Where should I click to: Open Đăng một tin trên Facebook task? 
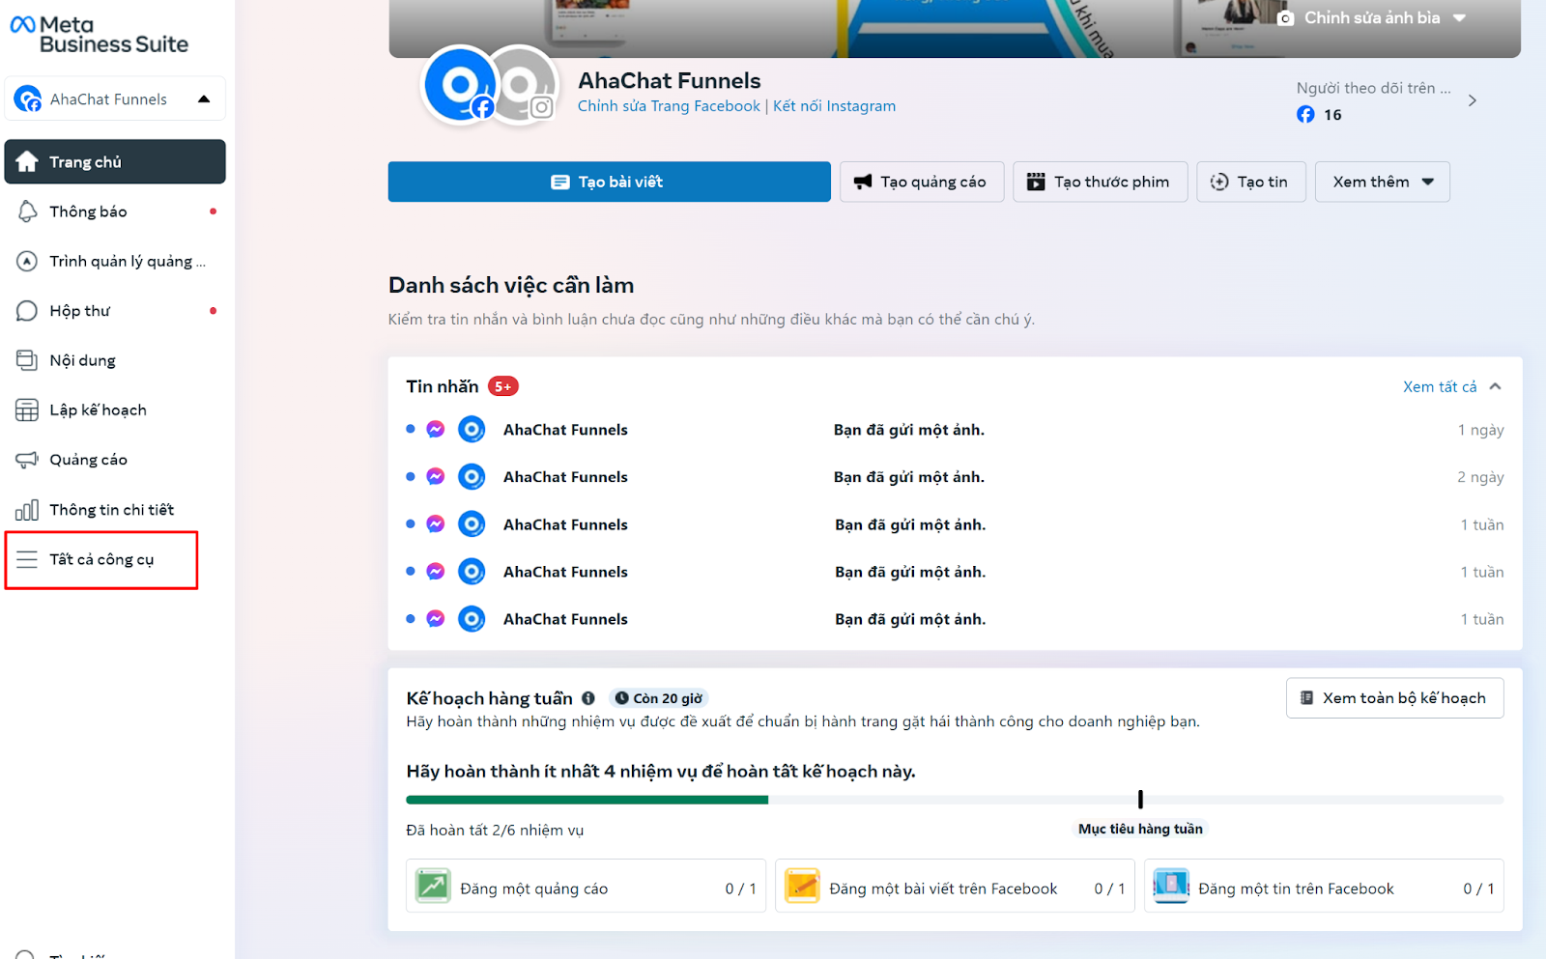1324,886
